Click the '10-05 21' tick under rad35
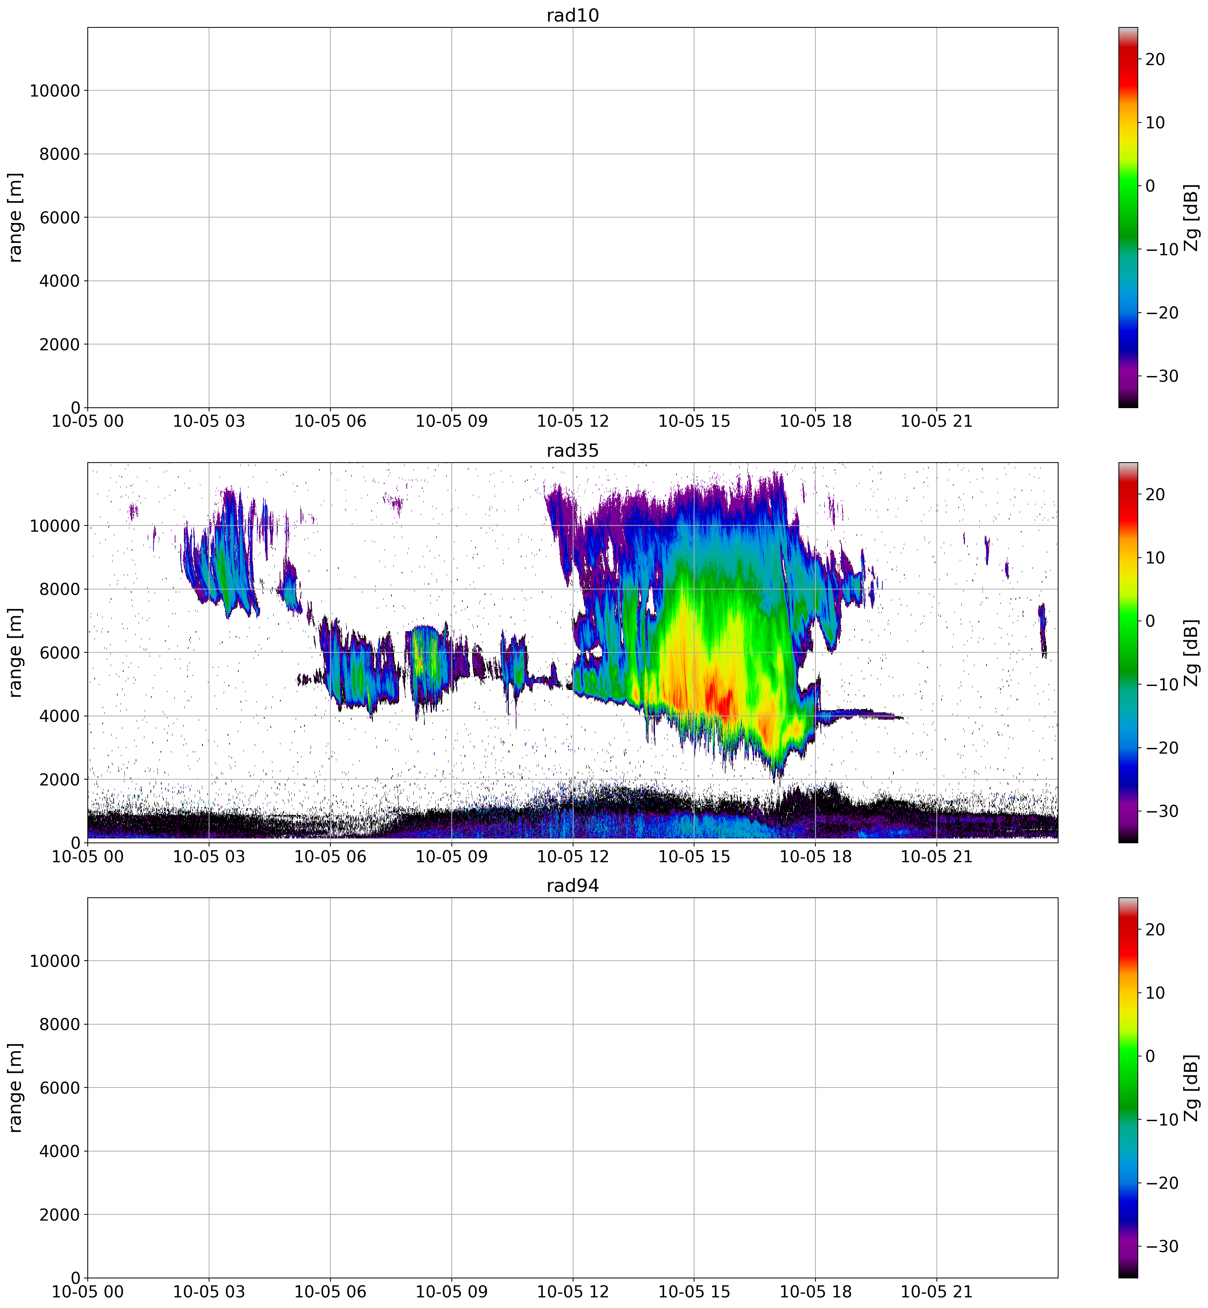Image resolution: width=1208 pixels, height=1308 pixels. click(x=937, y=856)
